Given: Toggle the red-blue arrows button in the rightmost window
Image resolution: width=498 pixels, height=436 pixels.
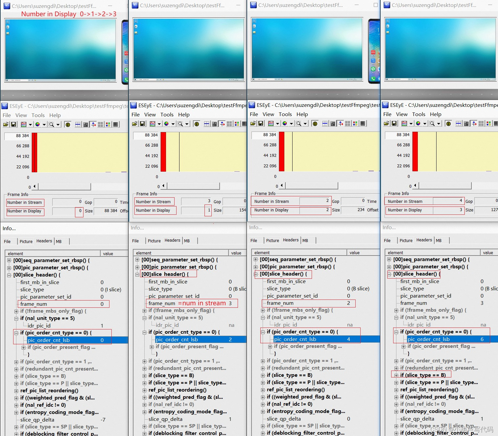Looking at the screenshot, I should coord(474,123).
